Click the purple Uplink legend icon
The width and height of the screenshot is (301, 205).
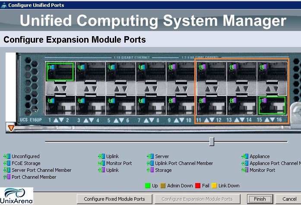coord(101,170)
